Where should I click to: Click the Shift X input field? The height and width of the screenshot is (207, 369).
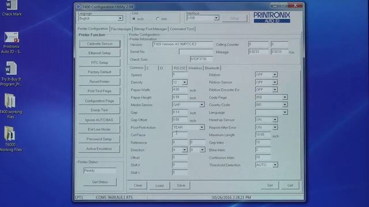click(x=180, y=165)
